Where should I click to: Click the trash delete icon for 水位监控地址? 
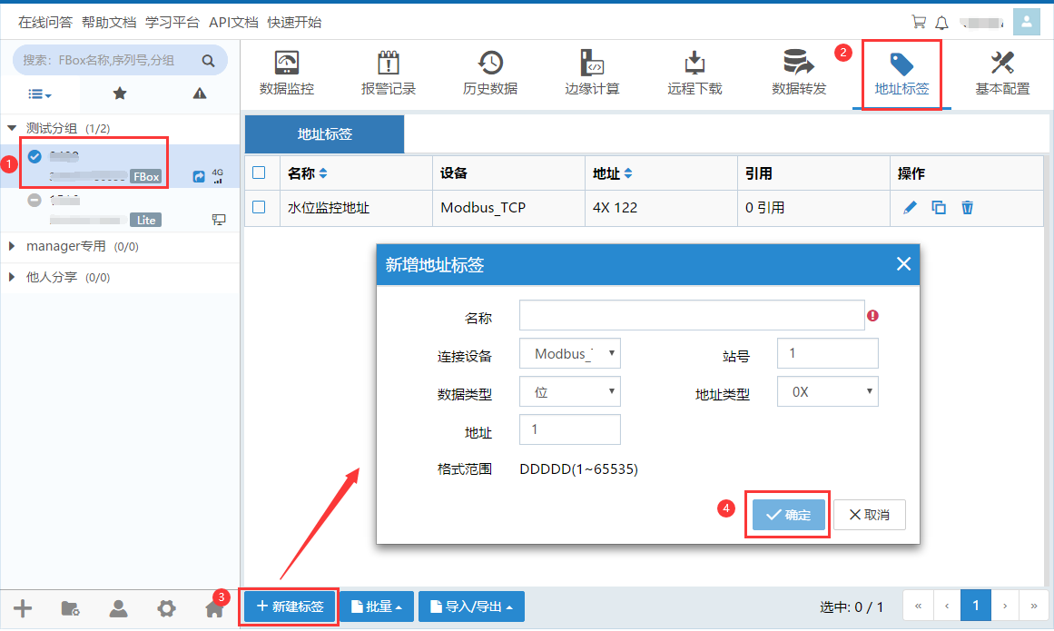[968, 208]
